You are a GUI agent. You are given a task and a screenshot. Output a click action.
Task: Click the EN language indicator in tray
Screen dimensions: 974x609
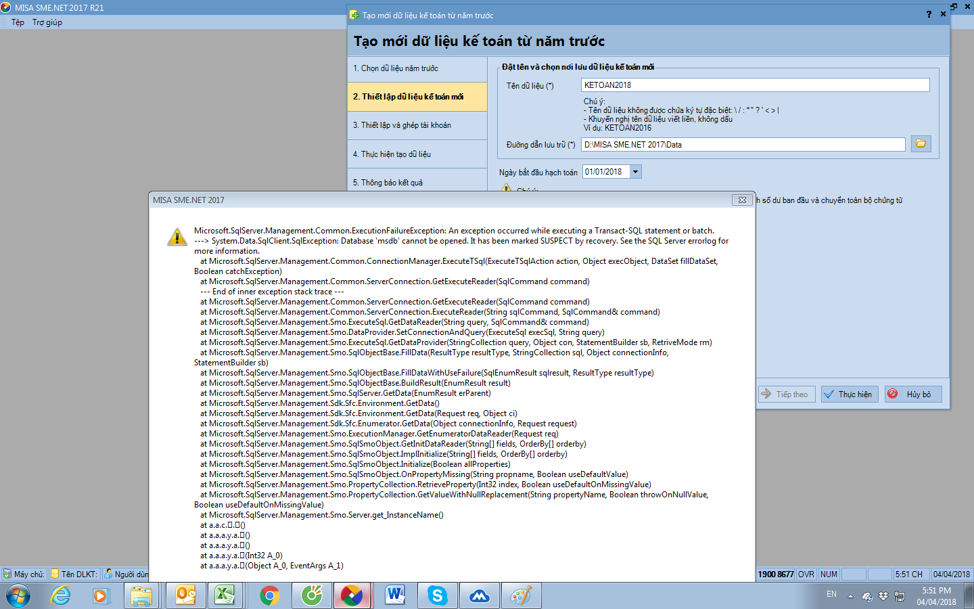coord(831,594)
